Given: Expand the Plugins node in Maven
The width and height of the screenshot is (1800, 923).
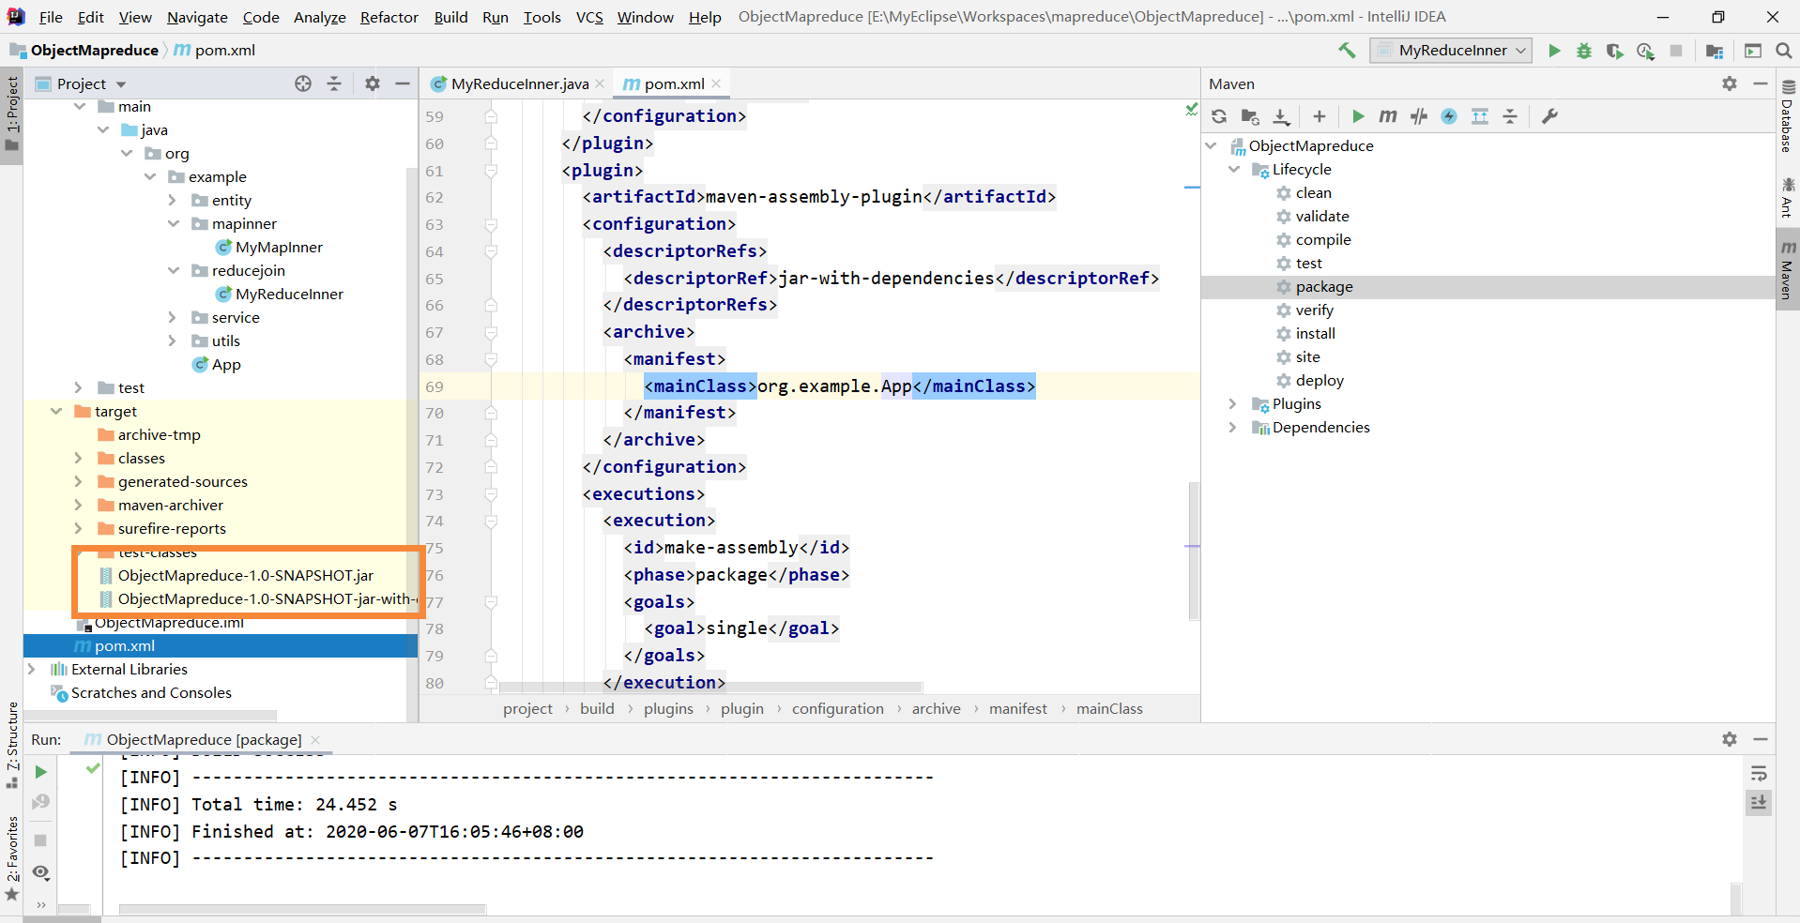Looking at the screenshot, I should [x=1233, y=403].
